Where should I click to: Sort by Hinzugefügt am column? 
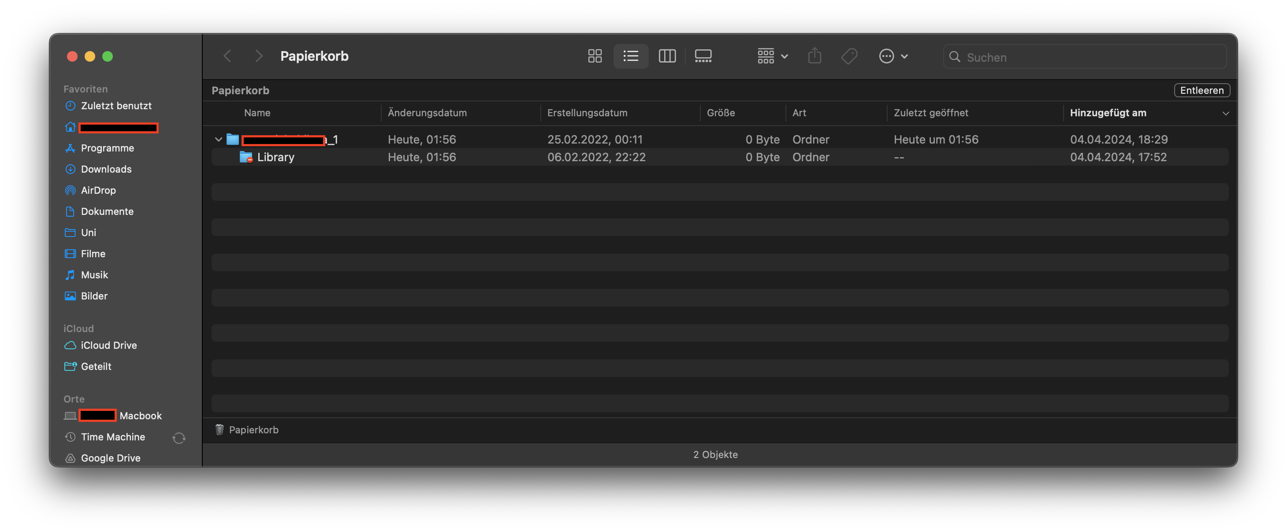click(1108, 113)
